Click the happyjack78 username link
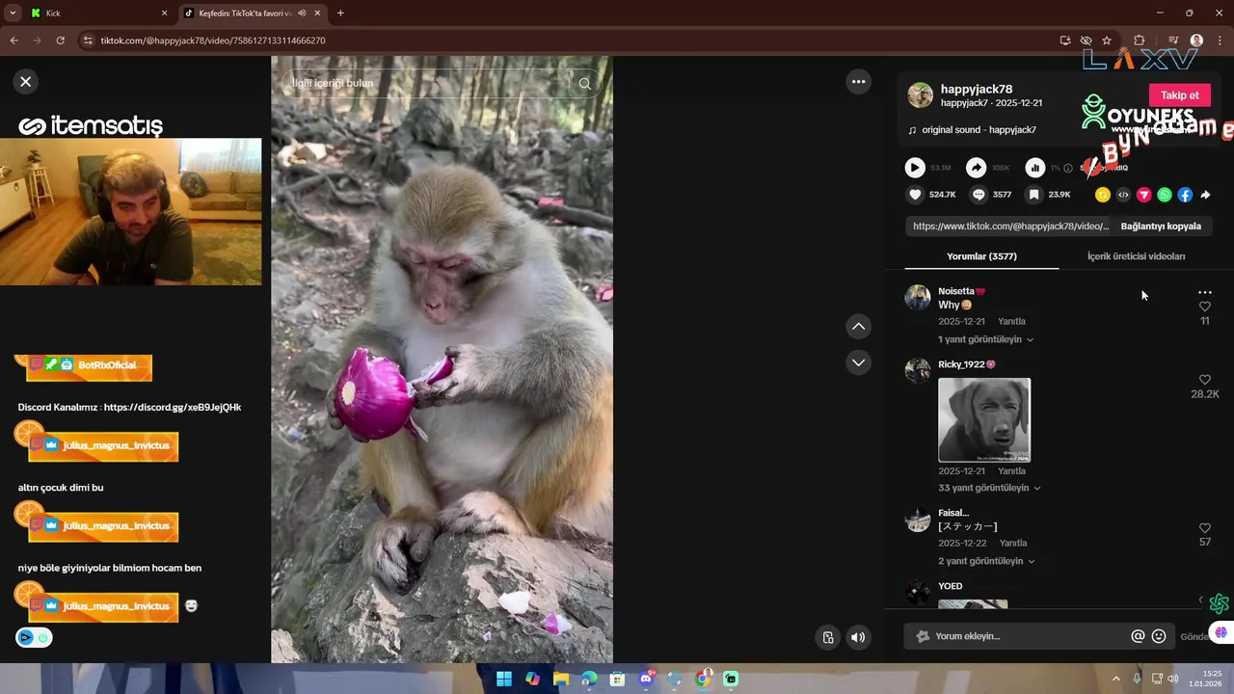Viewport: 1234px width, 694px height. pyautogui.click(x=977, y=90)
